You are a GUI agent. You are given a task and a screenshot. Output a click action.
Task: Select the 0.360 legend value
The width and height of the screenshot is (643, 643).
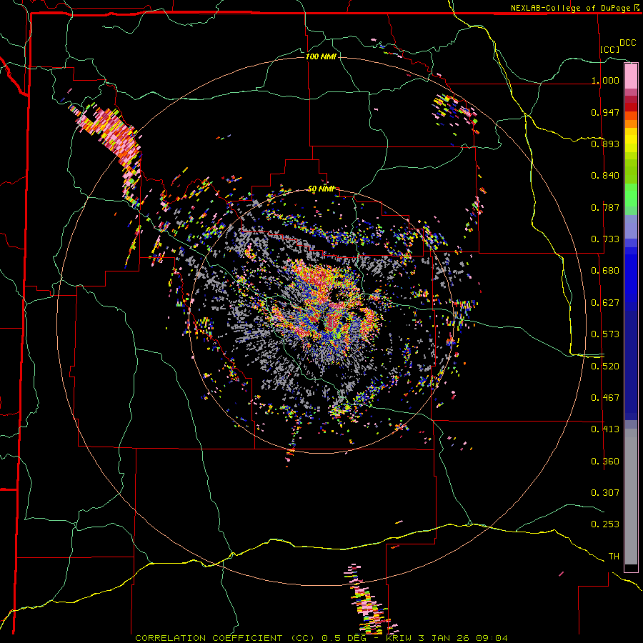(x=605, y=462)
